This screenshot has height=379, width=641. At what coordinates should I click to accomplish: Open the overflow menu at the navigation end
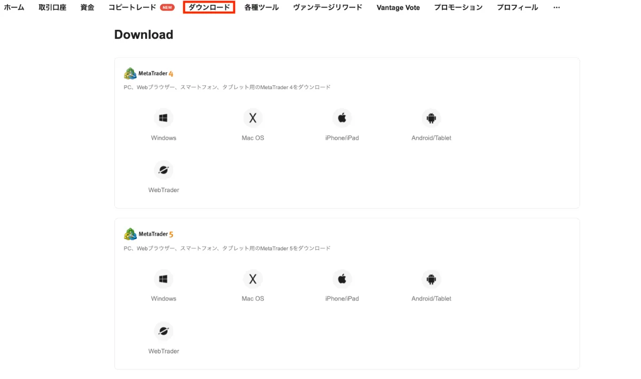point(557,7)
